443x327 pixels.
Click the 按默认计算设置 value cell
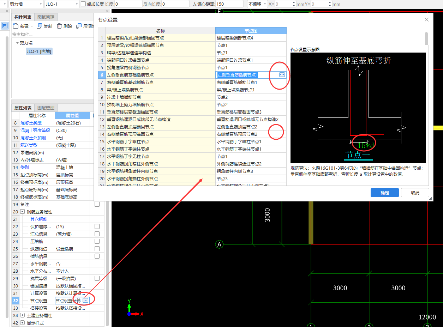click(x=72, y=293)
